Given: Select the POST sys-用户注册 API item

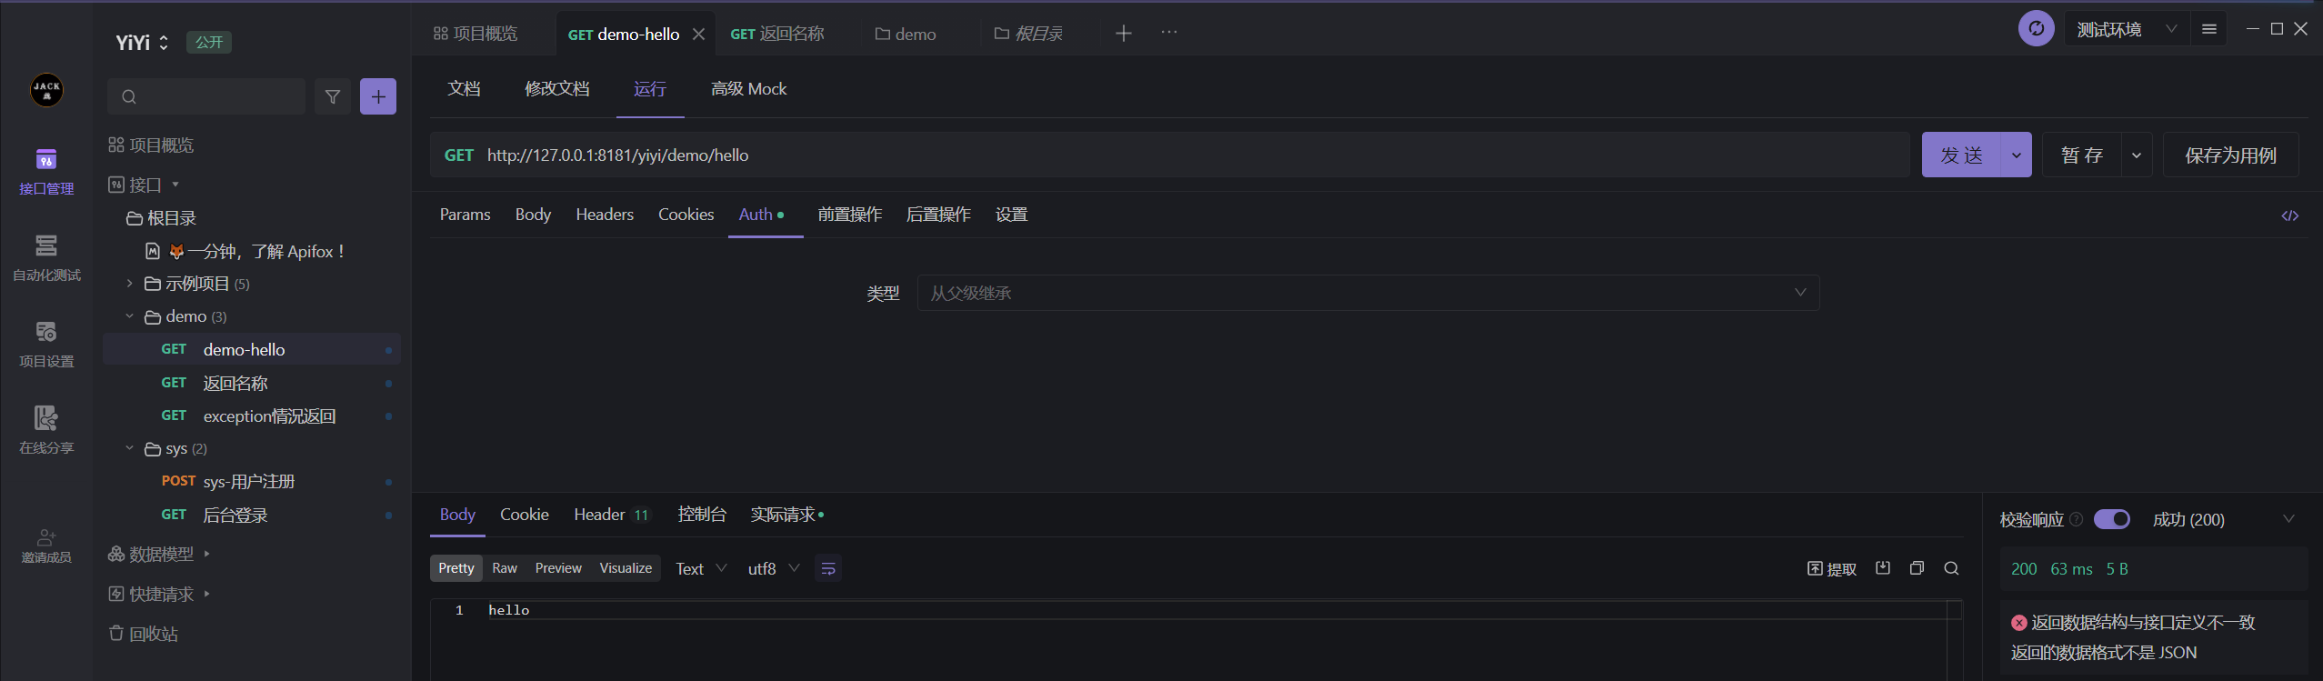Looking at the screenshot, I should click(252, 482).
